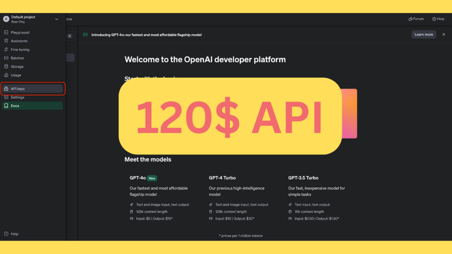Dismiss the GPT-4o announcement banner

click(x=443, y=35)
